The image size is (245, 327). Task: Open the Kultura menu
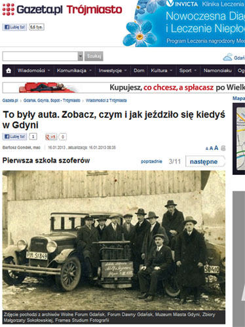[x=162, y=71]
